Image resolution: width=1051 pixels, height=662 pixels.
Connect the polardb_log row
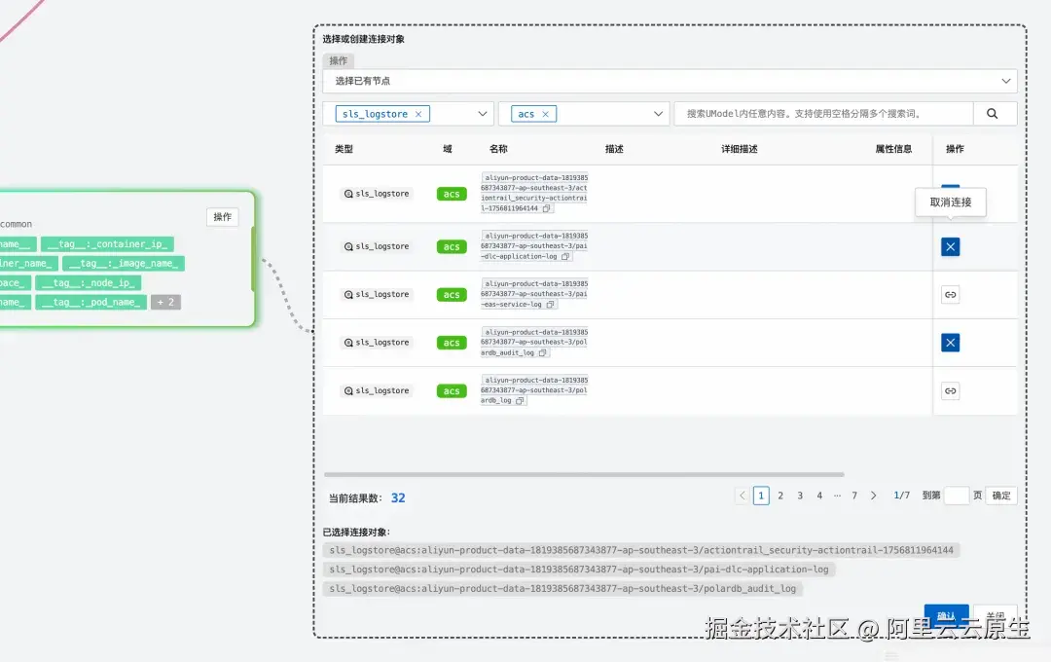(x=951, y=391)
